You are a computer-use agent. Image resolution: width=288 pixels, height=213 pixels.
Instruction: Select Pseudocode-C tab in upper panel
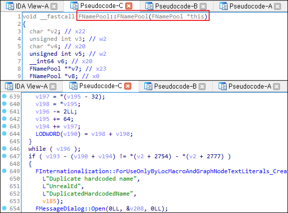pyautogui.click(x=101, y=6)
